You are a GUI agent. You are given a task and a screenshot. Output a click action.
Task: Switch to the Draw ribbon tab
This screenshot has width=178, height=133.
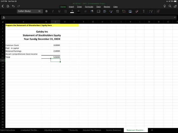click(79, 7)
